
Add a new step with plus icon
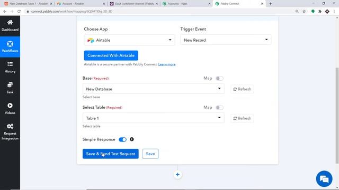177,175
